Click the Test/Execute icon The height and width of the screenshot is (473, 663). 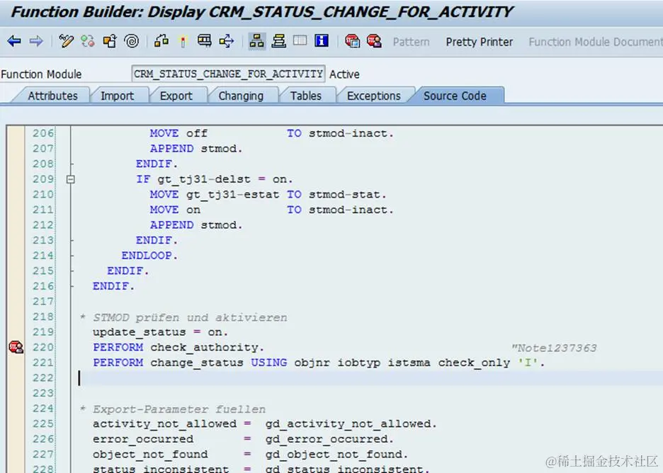[205, 42]
